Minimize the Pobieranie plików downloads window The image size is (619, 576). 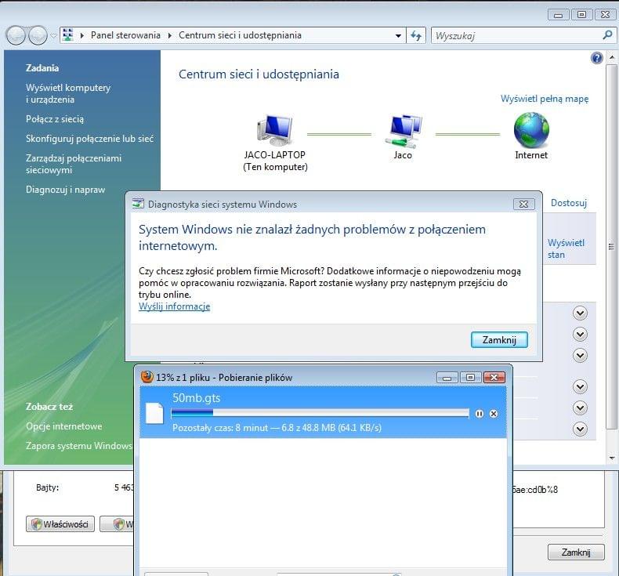pos(447,378)
